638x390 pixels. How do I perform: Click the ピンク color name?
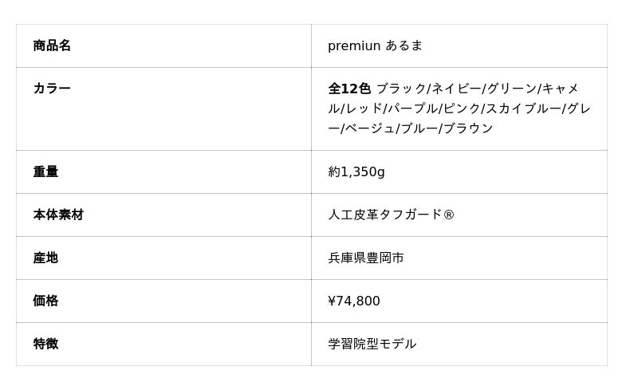pos(461,108)
